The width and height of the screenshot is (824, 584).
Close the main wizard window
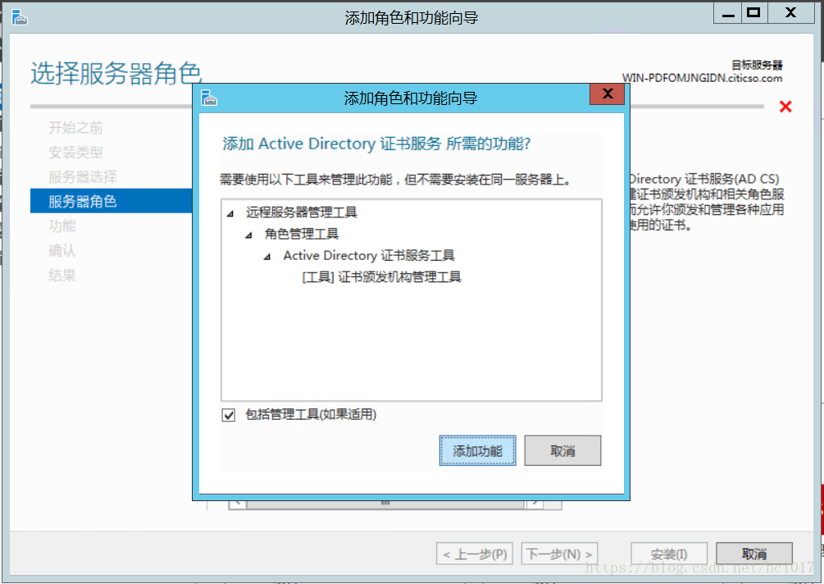point(790,12)
